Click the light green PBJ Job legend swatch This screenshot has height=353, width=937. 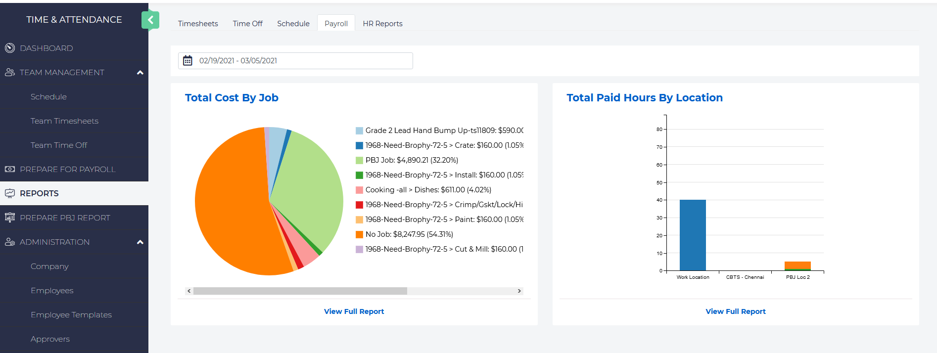pos(360,160)
